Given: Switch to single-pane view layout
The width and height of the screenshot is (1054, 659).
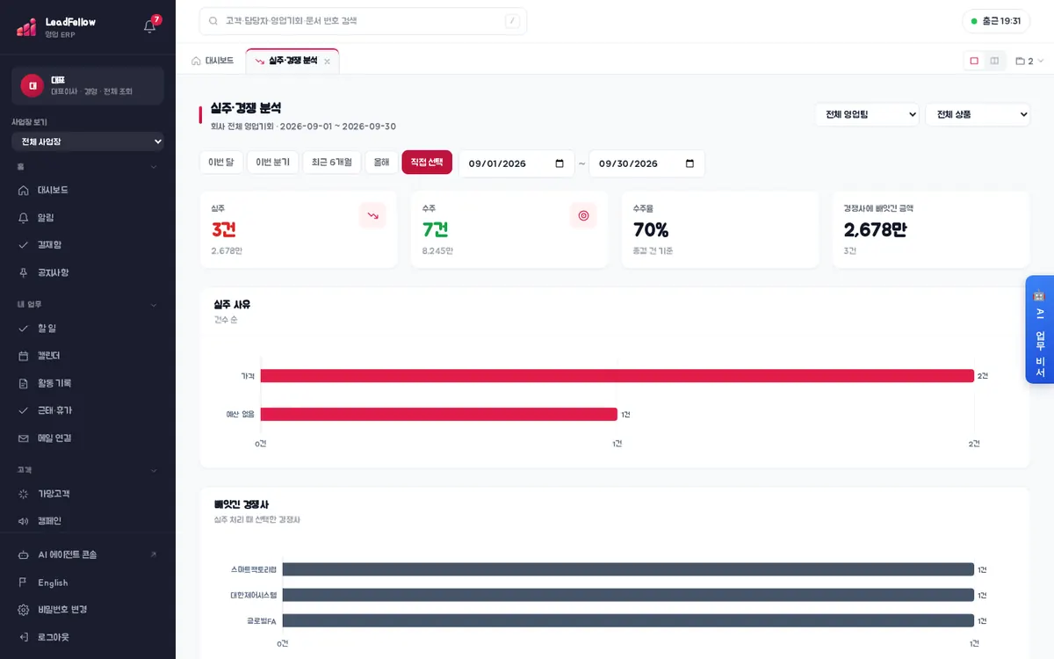Looking at the screenshot, I should [x=974, y=61].
